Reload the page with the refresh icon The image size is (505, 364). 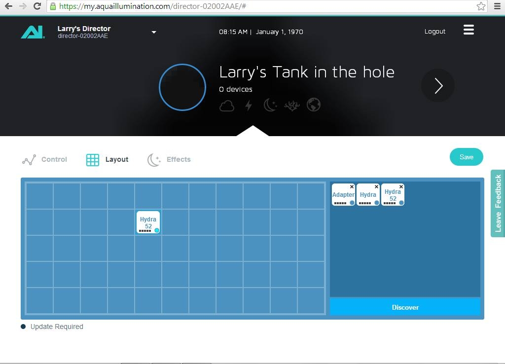[x=37, y=6]
